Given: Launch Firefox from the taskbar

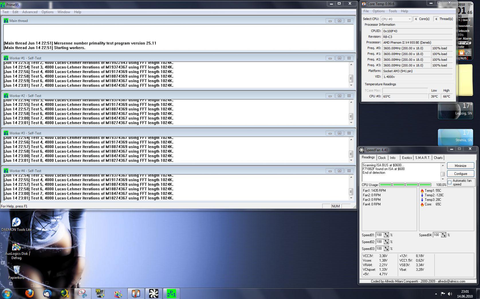Looking at the screenshot, I should pyautogui.click(x=29, y=293).
